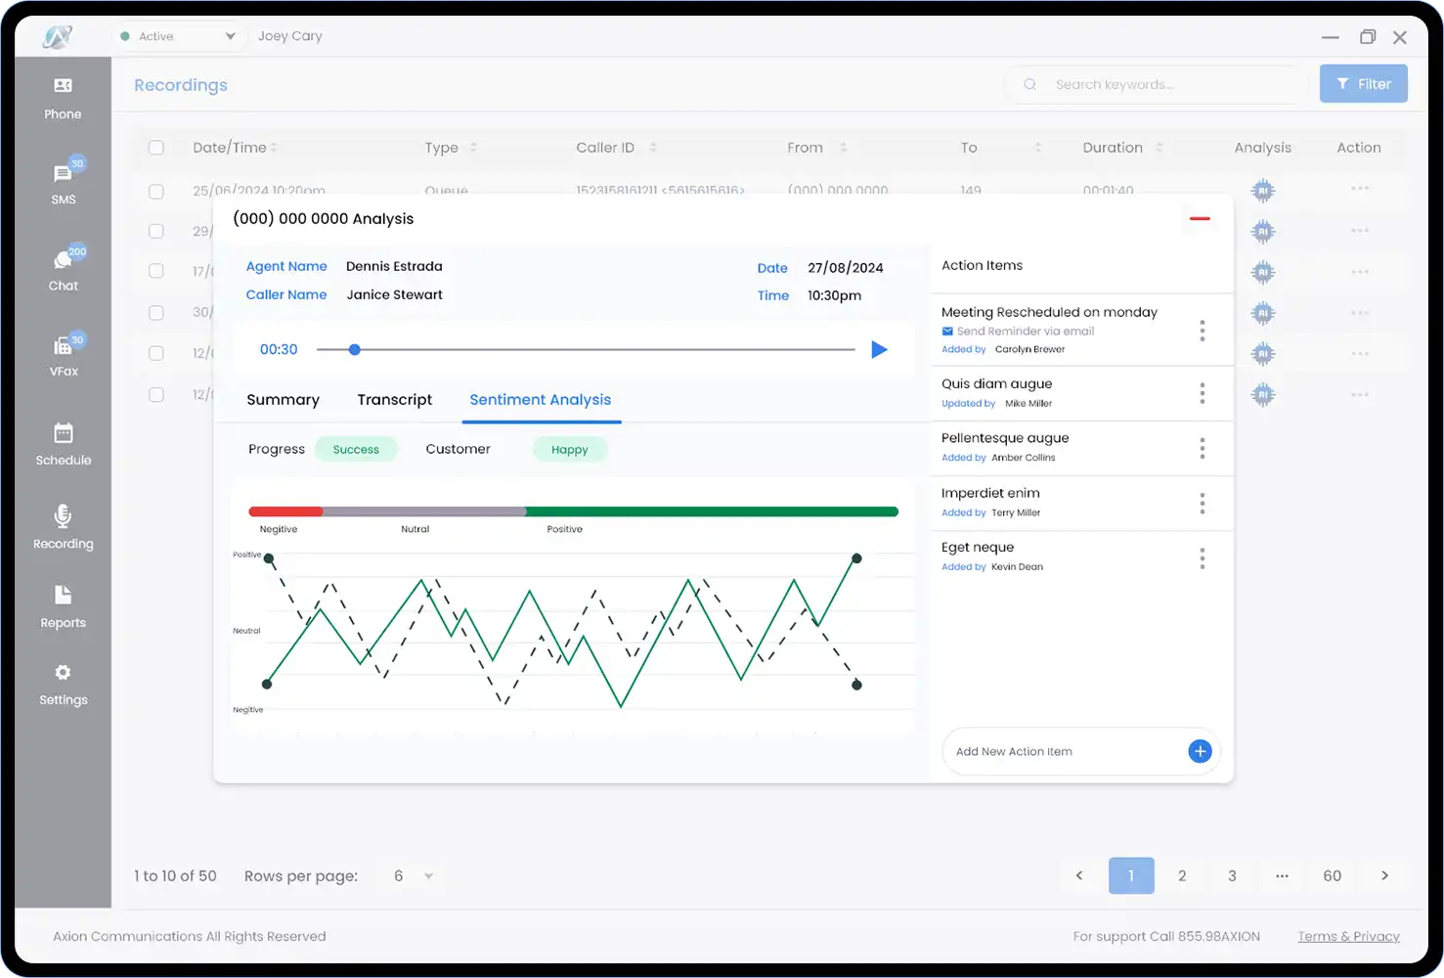The height and width of the screenshot is (978, 1444).
Task: Open Schedule calendar in sidebar
Action: 63,444
